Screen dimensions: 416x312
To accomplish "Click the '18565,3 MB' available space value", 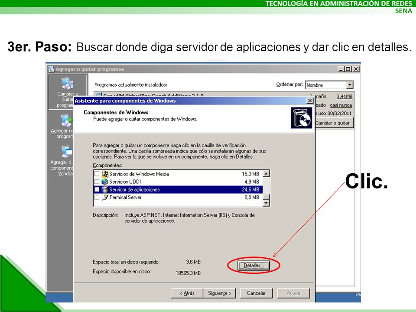I will click(188, 273).
